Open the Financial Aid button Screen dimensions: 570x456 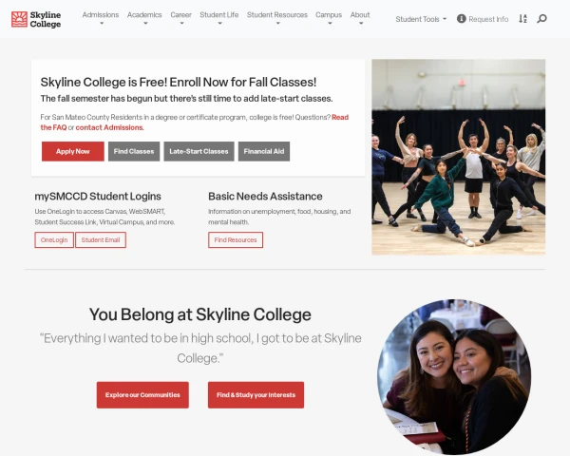[264, 151]
